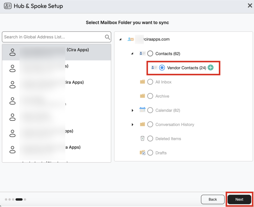This screenshot has width=254, height=207.
Task: Click the Drafts compose icon
Action: tap(143, 153)
